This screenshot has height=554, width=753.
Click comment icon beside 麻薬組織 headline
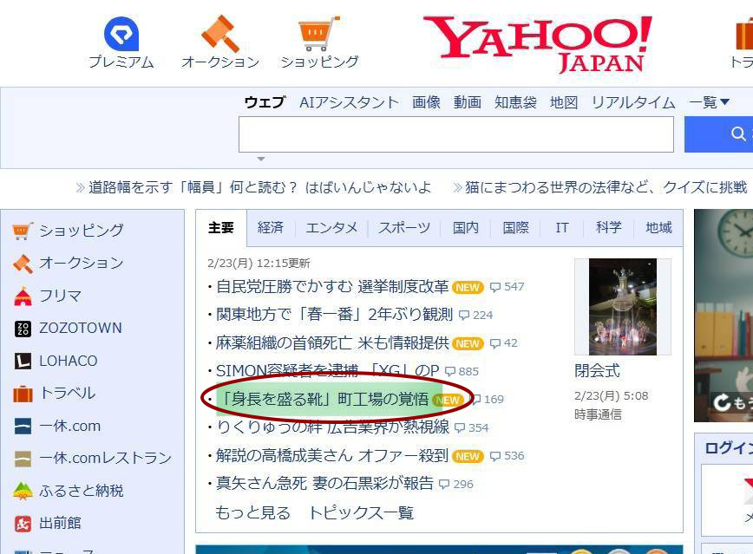495,343
